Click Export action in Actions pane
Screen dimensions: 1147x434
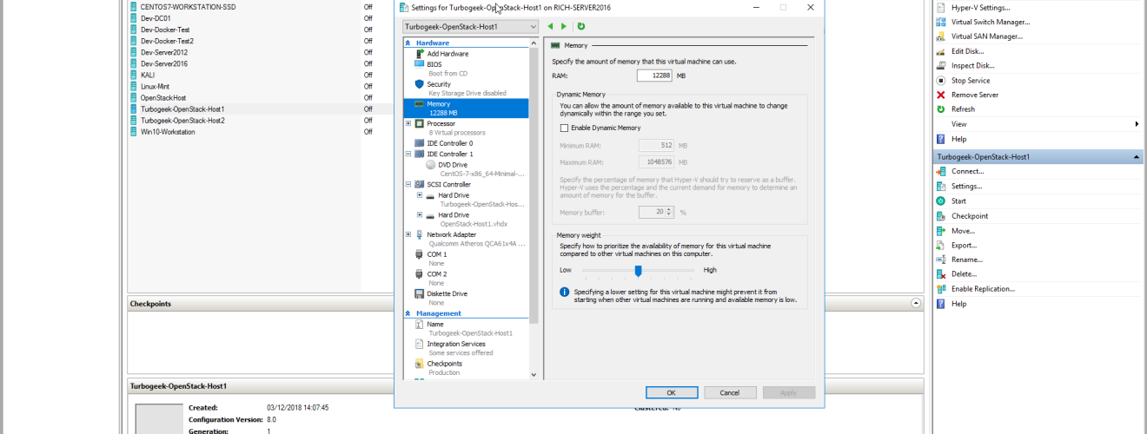964,245
